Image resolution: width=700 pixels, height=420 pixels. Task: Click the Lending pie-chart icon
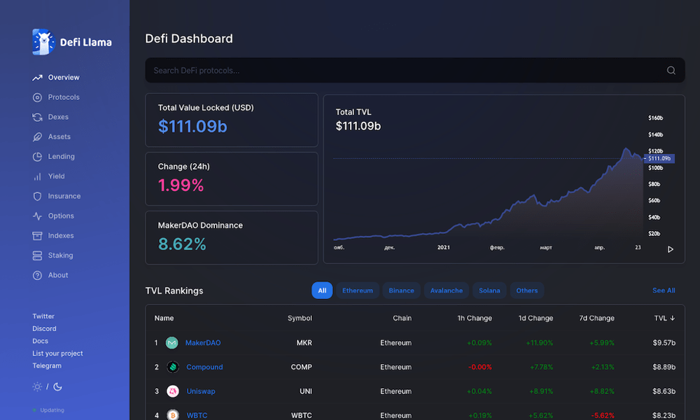pos(37,157)
